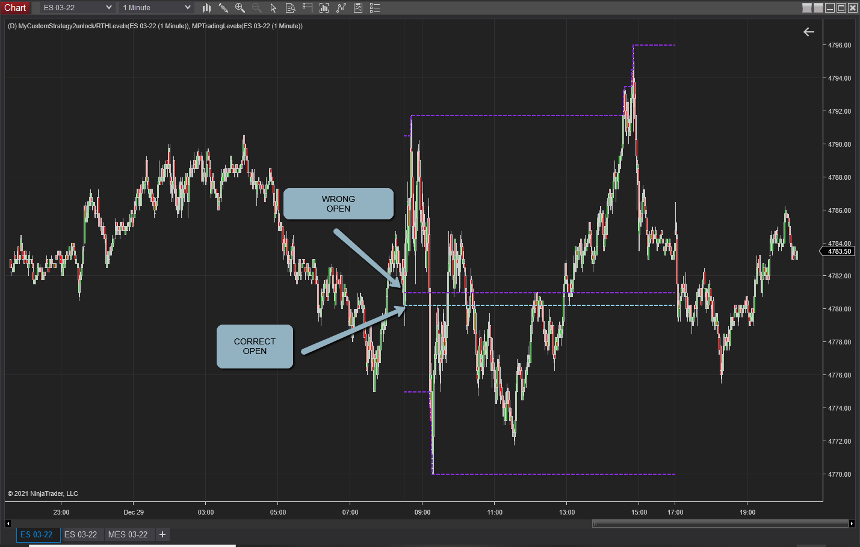Image resolution: width=860 pixels, height=547 pixels.
Task: Close the chart window
Action: [853, 8]
